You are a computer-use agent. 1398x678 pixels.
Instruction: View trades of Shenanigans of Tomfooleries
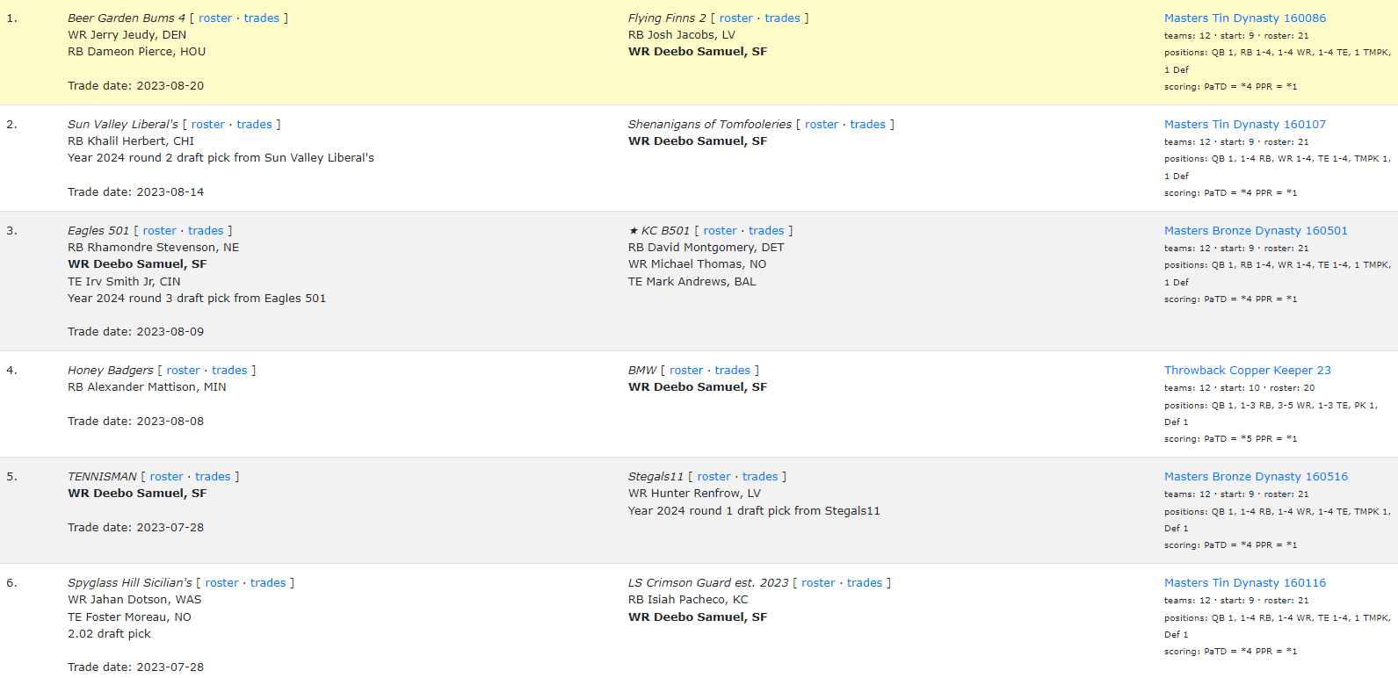(x=868, y=124)
